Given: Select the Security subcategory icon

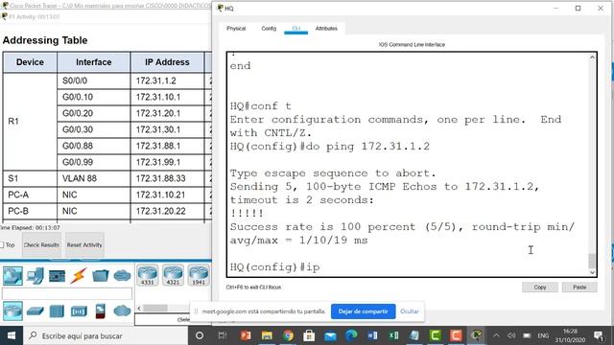Looking at the screenshot, I should tap(100, 311).
